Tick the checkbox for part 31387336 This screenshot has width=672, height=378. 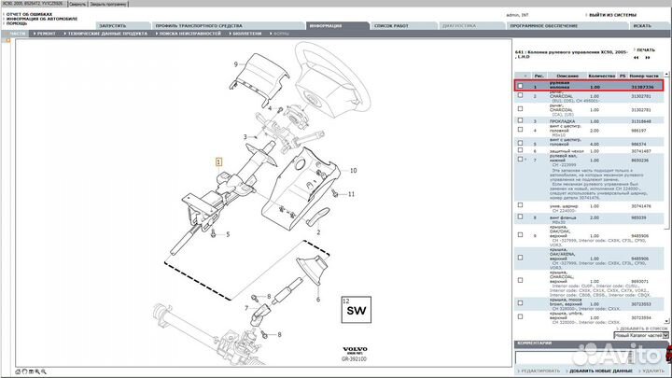click(521, 86)
